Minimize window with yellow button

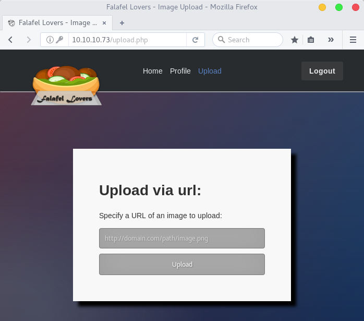click(x=322, y=7)
